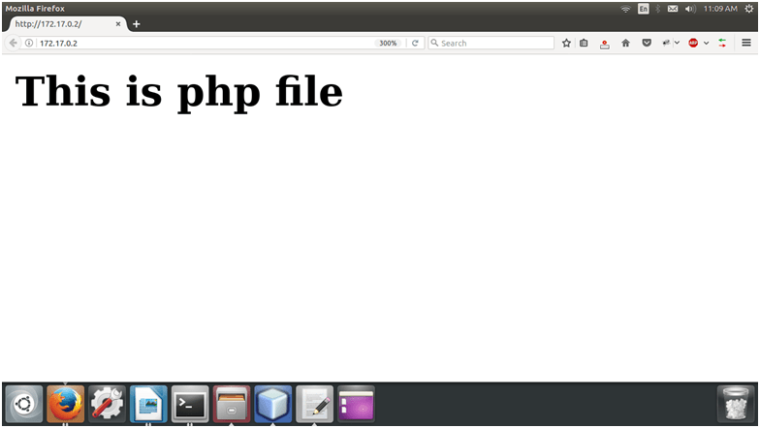Open the sound volume indicator
Image resolution: width=760 pixels, height=428 pixels.
(690, 9)
